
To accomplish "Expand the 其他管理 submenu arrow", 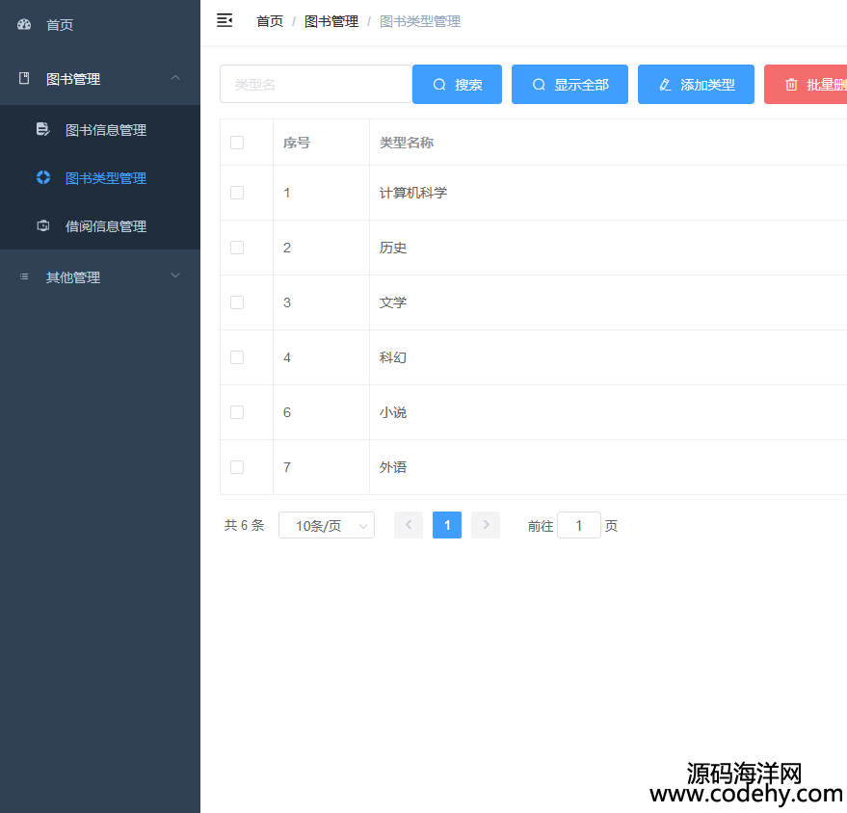I will pos(174,275).
